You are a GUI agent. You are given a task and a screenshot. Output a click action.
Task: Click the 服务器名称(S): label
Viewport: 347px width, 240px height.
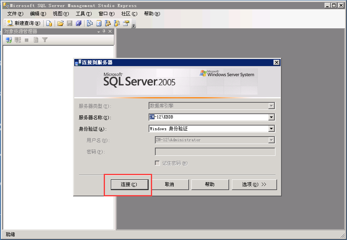click(95, 118)
